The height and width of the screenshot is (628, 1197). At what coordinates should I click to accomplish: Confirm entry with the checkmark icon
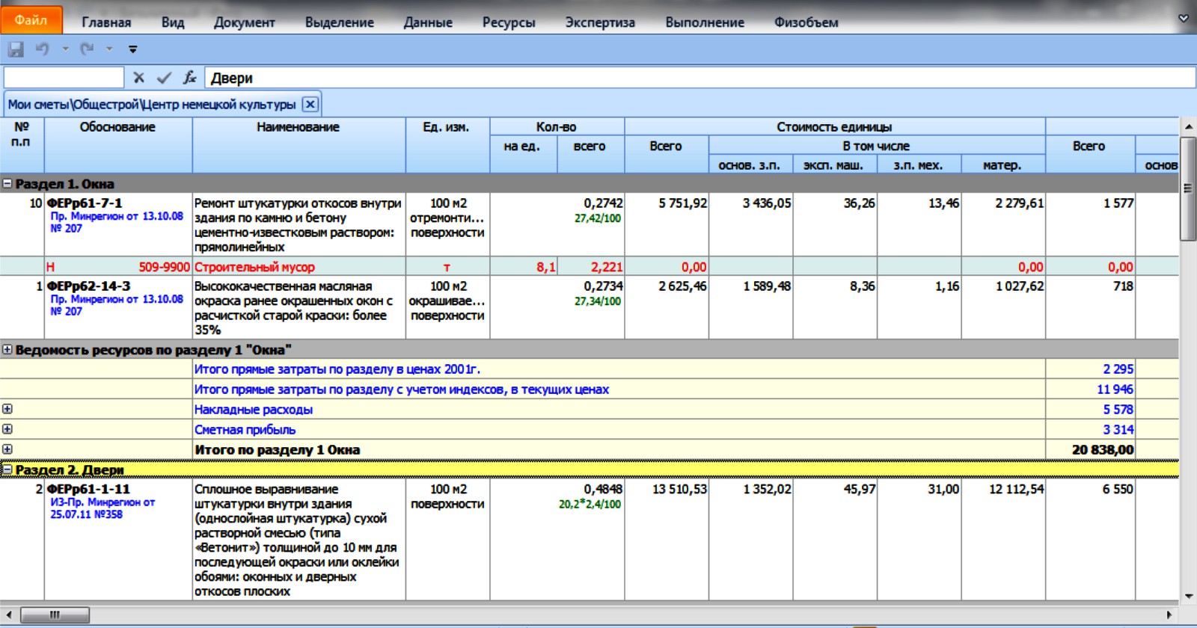164,78
